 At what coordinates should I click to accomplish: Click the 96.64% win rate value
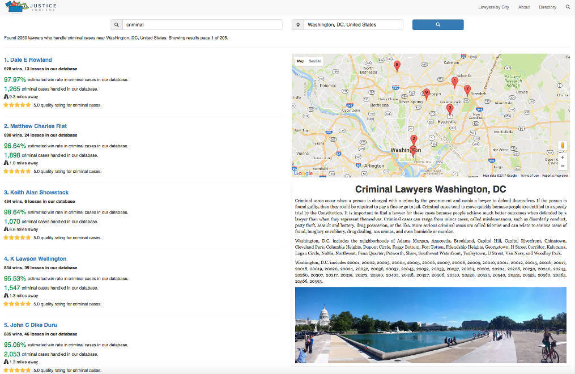pos(15,146)
